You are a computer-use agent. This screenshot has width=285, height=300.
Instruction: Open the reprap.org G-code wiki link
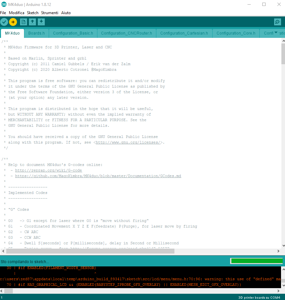click(x=49, y=170)
